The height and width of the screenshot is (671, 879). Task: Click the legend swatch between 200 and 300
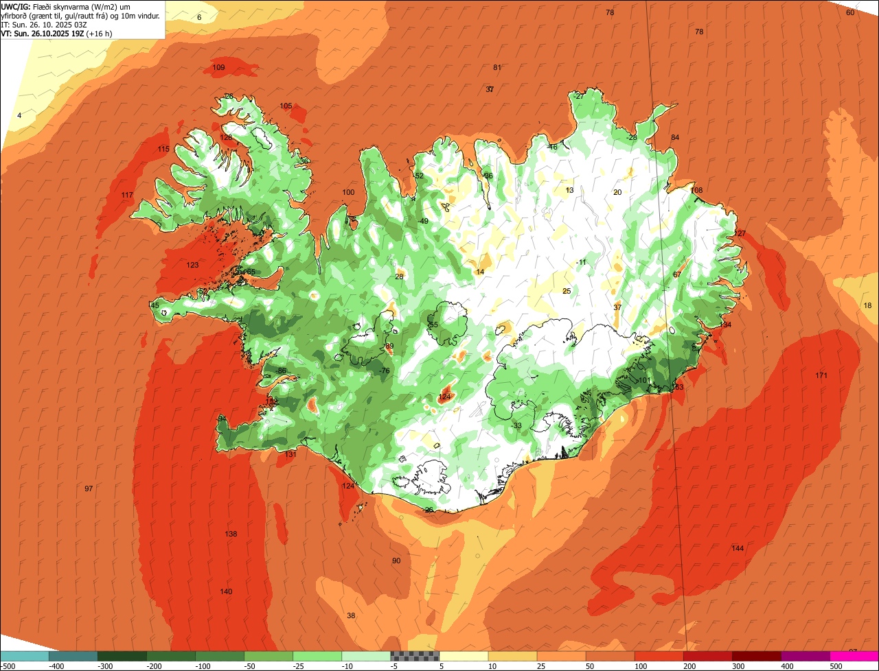pos(707,656)
